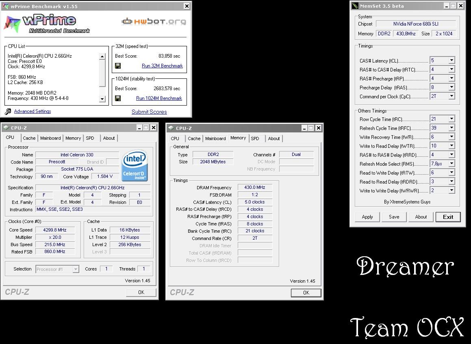This screenshot has height=344, width=471.
Task: Expand RAS# to CAS# Delay dropdown in MemSet
Action: click(451, 69)
